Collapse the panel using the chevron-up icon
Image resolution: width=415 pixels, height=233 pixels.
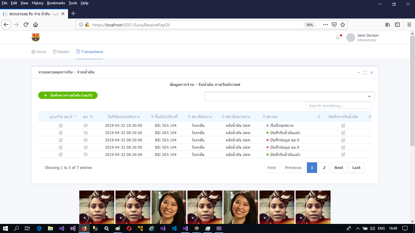(358, 73)
